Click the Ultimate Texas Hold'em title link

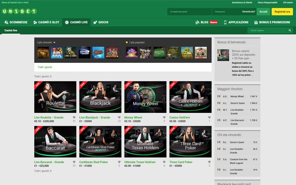(x=140, y=162)
